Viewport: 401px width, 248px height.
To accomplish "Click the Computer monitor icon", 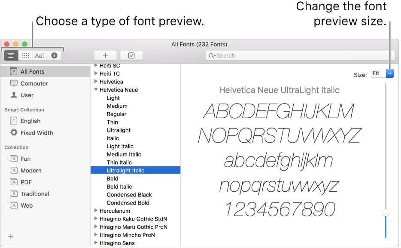I will [14, 83].
